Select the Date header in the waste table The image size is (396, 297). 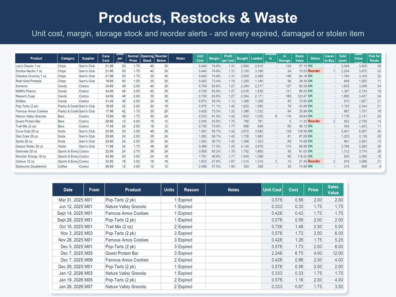tap(68, 190)
